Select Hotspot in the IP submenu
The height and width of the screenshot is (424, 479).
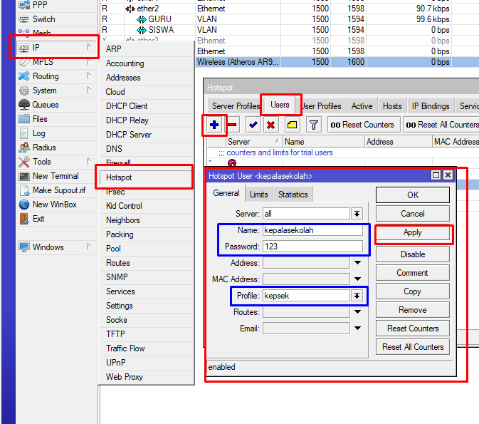point(119,177)
